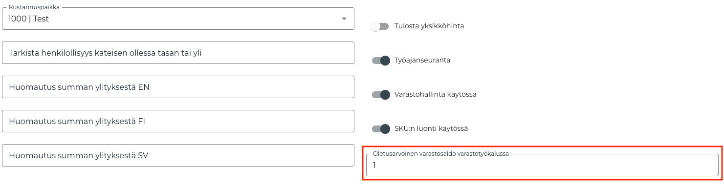Focus the Tarkista henkilöllisyys käteisen field
The image size is (724, 188).
(178, 53)
